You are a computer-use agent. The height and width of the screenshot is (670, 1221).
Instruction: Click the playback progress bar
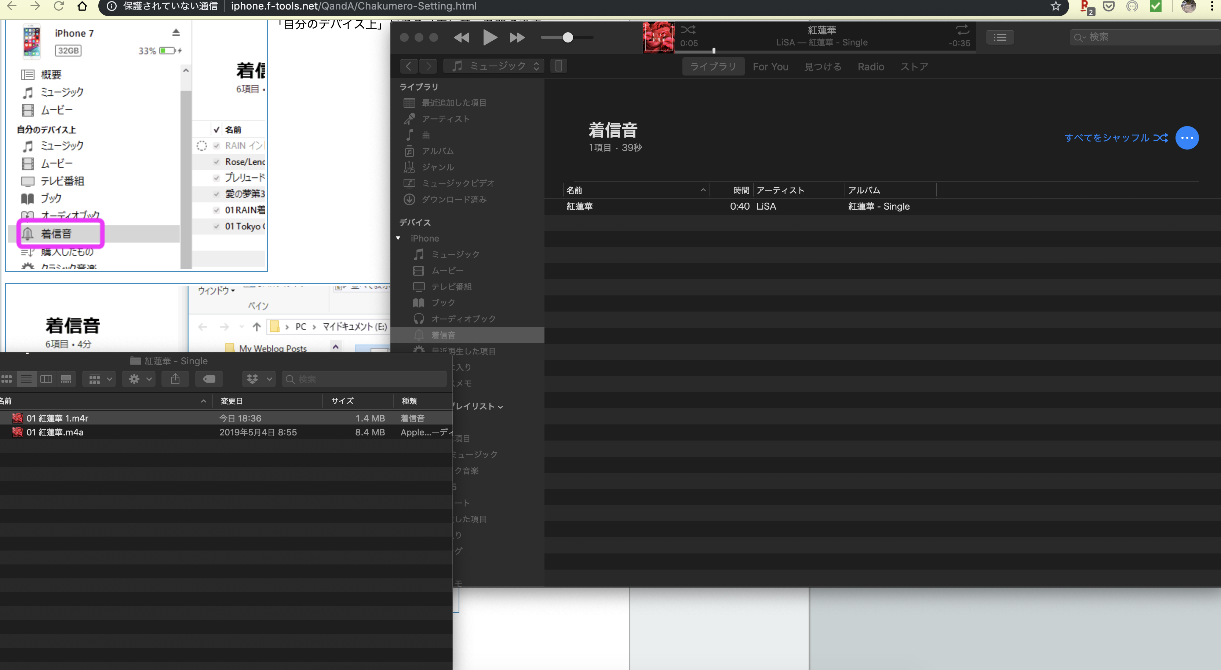(x=825, y=51)
